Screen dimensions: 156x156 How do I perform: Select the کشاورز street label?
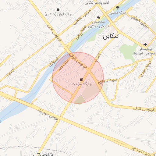click(10, 73)
